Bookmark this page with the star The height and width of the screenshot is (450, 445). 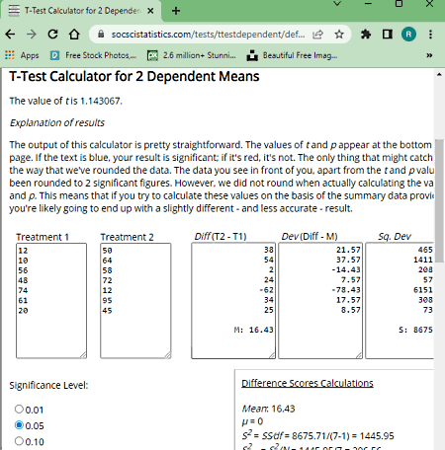click(x=339, y=35)
